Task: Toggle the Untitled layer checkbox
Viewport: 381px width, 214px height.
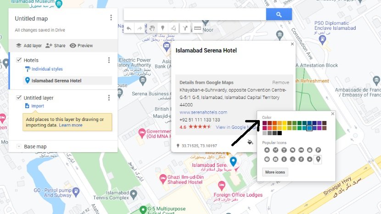Action: [19, 98]
